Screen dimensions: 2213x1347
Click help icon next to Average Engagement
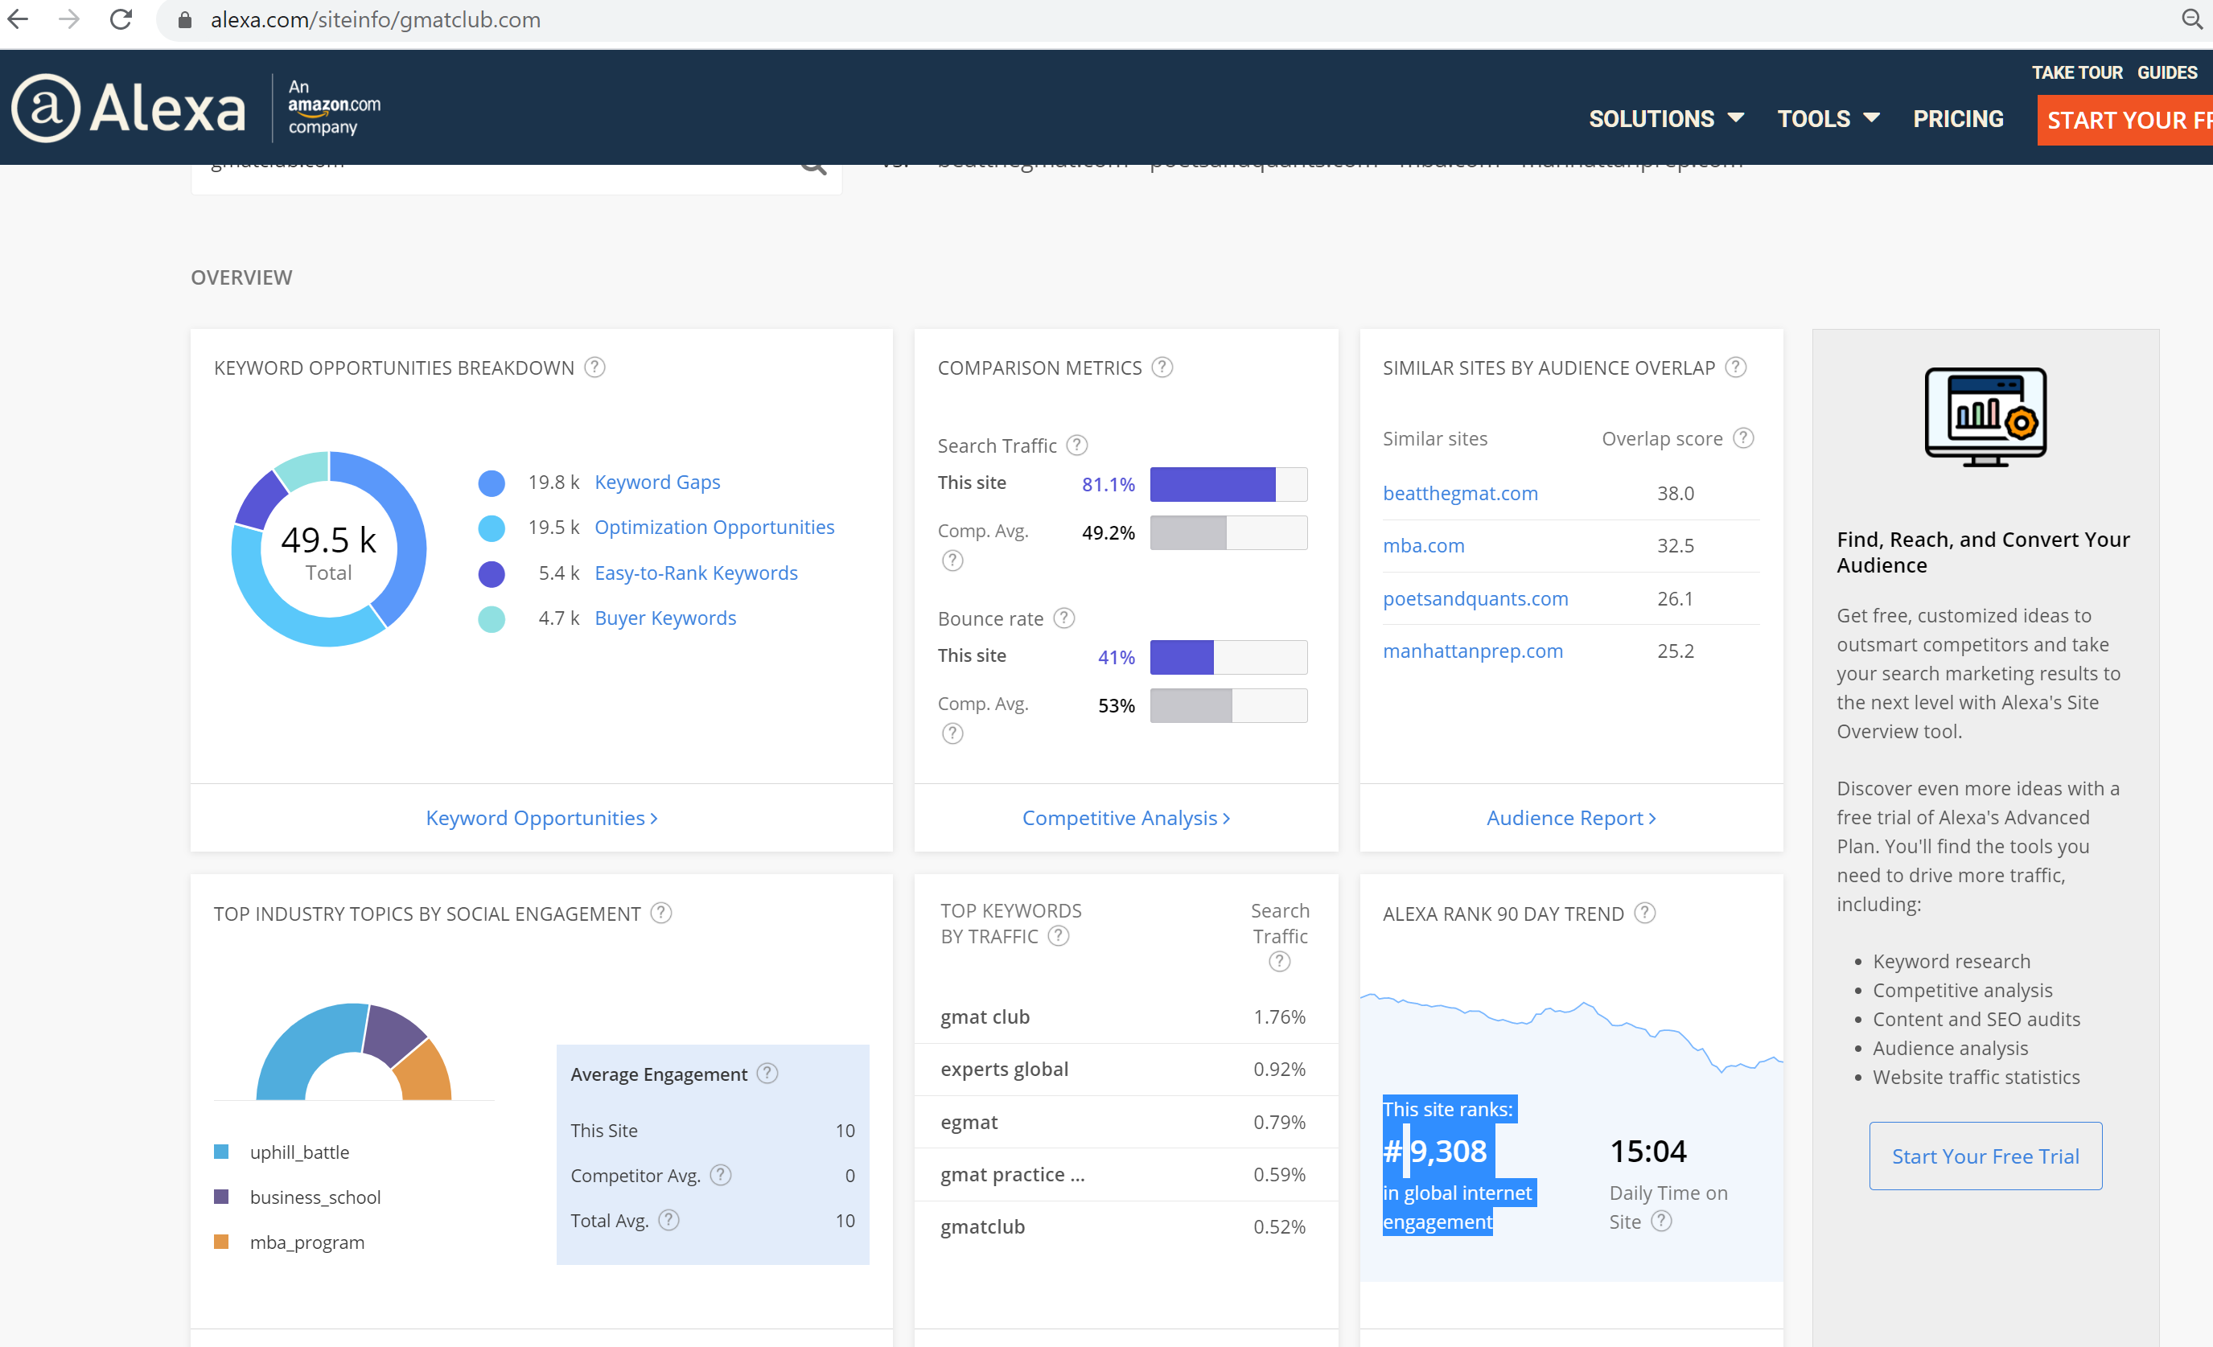click(x=767, y=1074)
